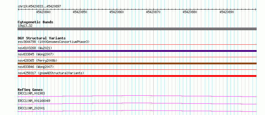Click thin red line under nsv833845
Viewport: 265px width, 115px height.
137,57
